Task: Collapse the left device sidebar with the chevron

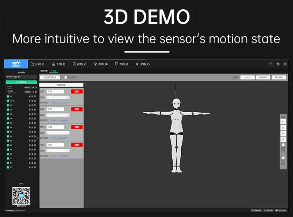Action: 38,138
